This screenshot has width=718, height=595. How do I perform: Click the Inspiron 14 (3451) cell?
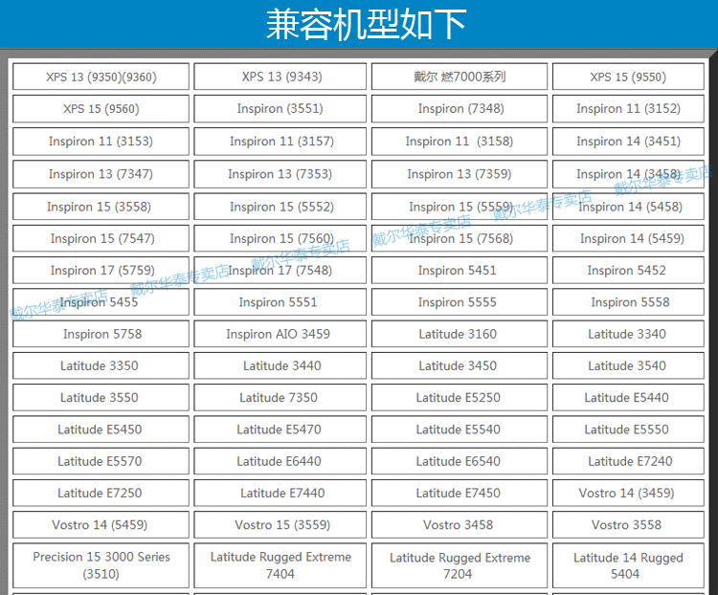[628, 142]
